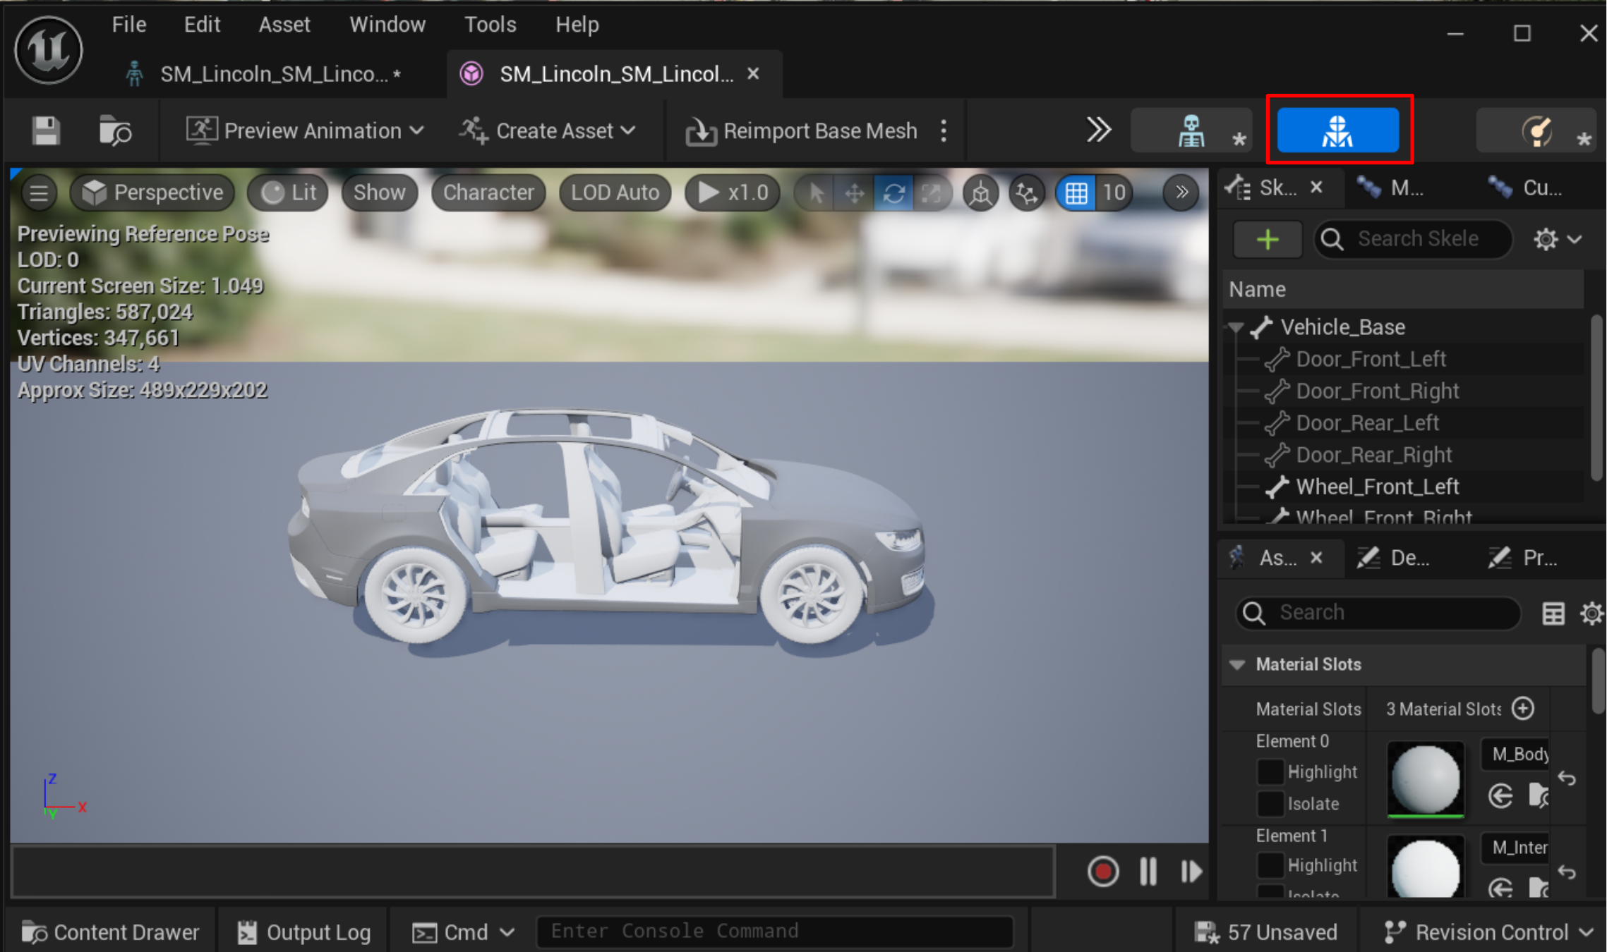Viewport: 1607px width, 952px height.
Task: Enable Highlight checkbox for Element 0
Action: click(1270, 771)
